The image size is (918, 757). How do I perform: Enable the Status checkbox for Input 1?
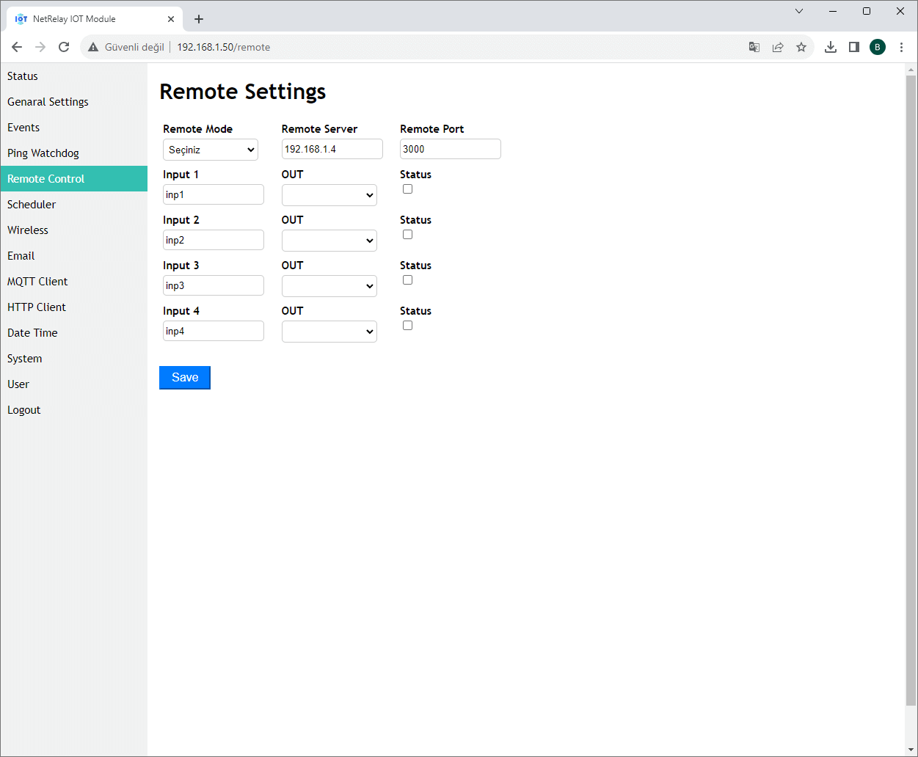(407, 189)
